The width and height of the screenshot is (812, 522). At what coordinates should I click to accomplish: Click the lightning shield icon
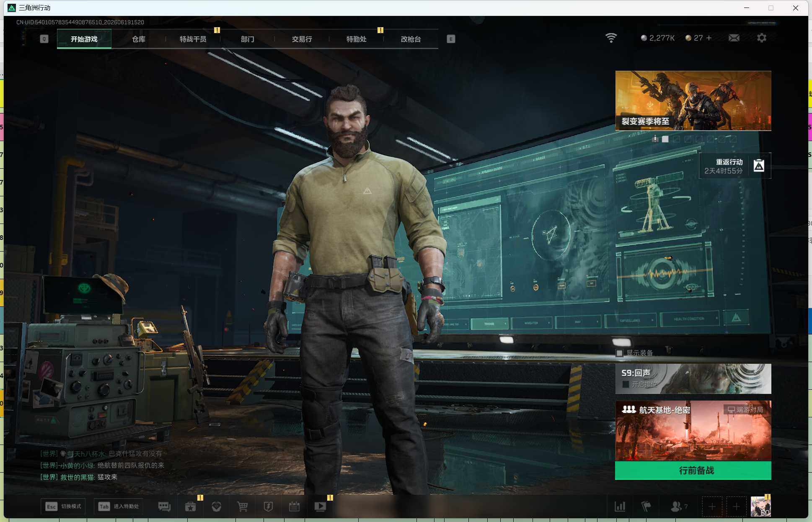pos(268,507)
